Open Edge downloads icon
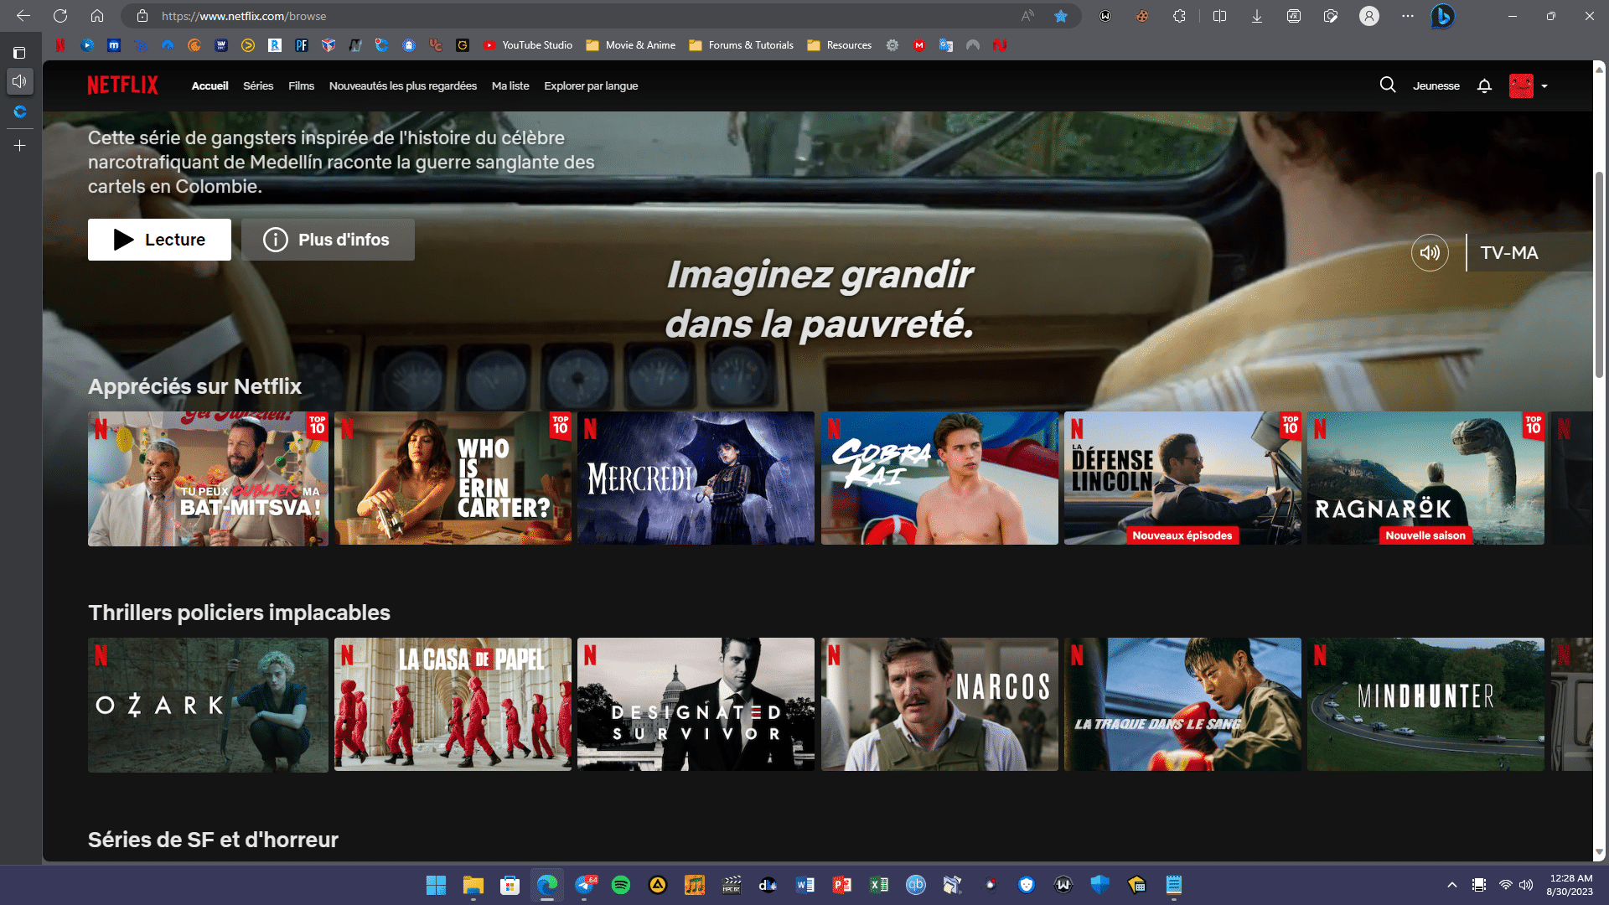 click(1257, 16)
